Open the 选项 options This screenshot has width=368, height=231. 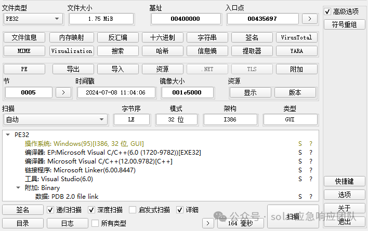[344, 195]
